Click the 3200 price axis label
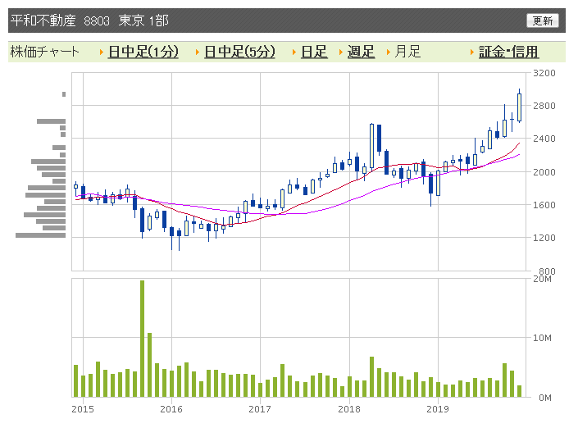The height and width of the screenshot is (428, 578). coord(544,73)
